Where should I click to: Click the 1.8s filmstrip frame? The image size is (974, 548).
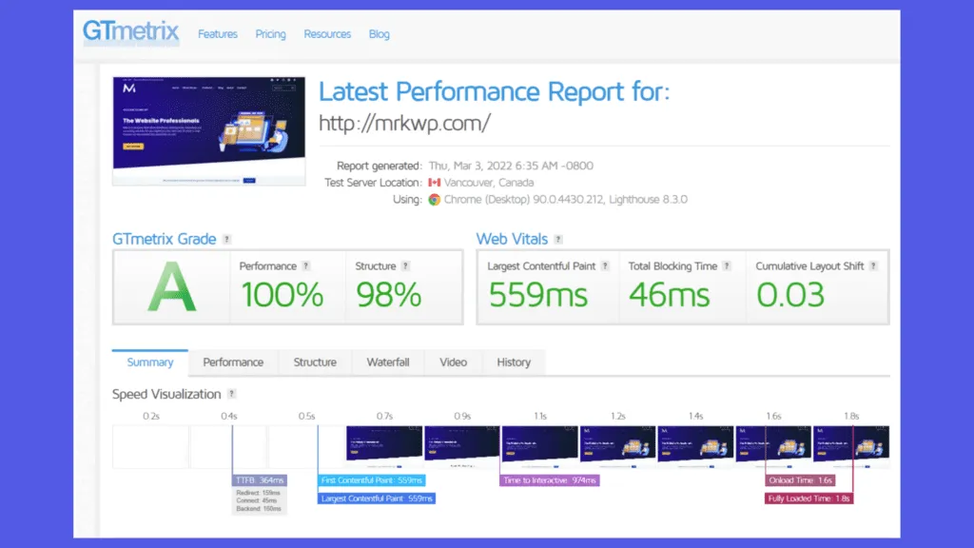[851, 447]
